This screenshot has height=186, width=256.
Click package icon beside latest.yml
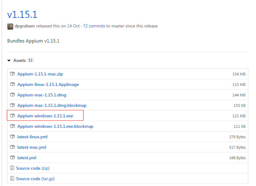click(x=12, y=157)
